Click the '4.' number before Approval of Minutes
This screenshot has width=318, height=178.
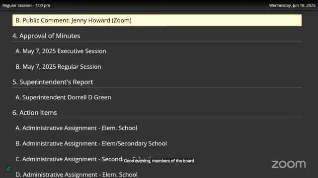[15, 36]
